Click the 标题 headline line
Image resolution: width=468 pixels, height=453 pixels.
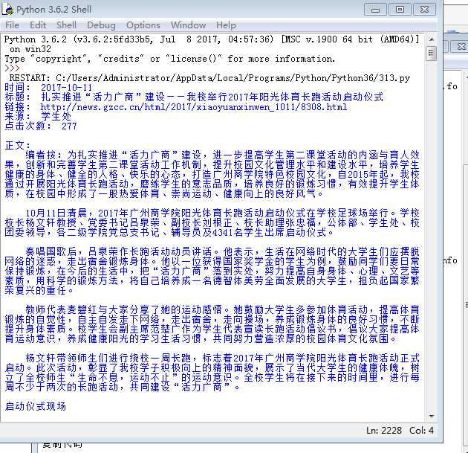coord(194,97)
